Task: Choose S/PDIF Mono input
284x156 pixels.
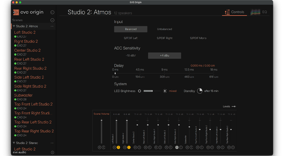Action: (198, 38)
